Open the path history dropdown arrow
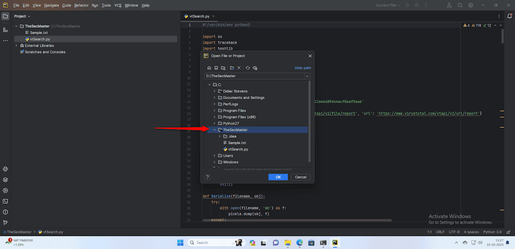 pyautogui.click(x=307, y=76)
